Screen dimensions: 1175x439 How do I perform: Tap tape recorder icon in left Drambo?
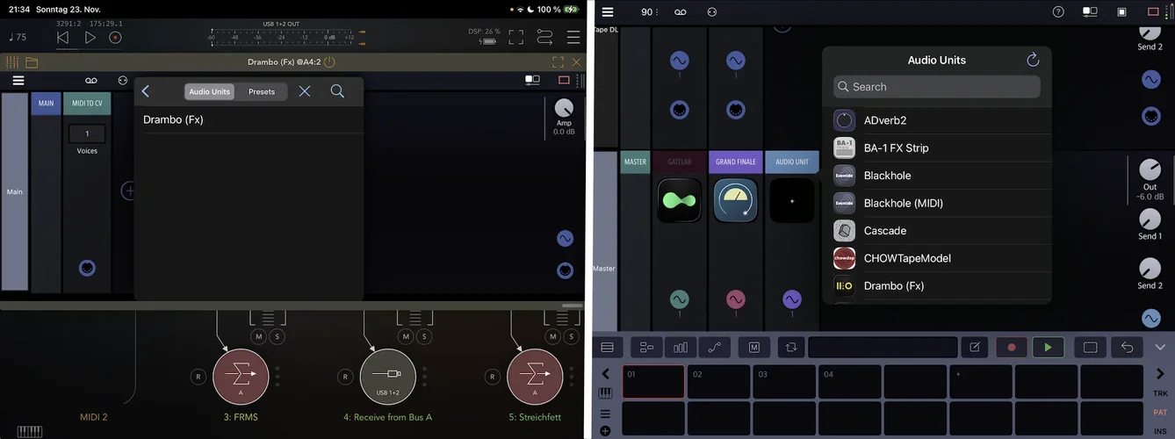(91, 80)
